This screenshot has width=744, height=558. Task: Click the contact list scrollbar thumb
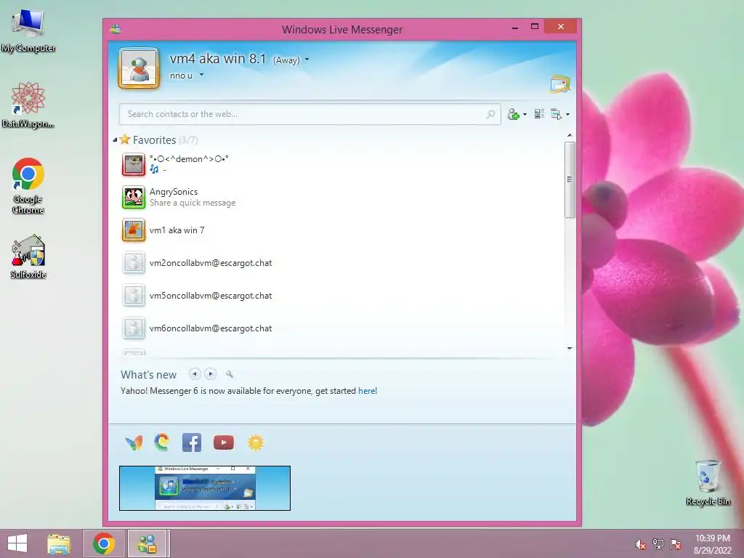[x=570, y=179]
